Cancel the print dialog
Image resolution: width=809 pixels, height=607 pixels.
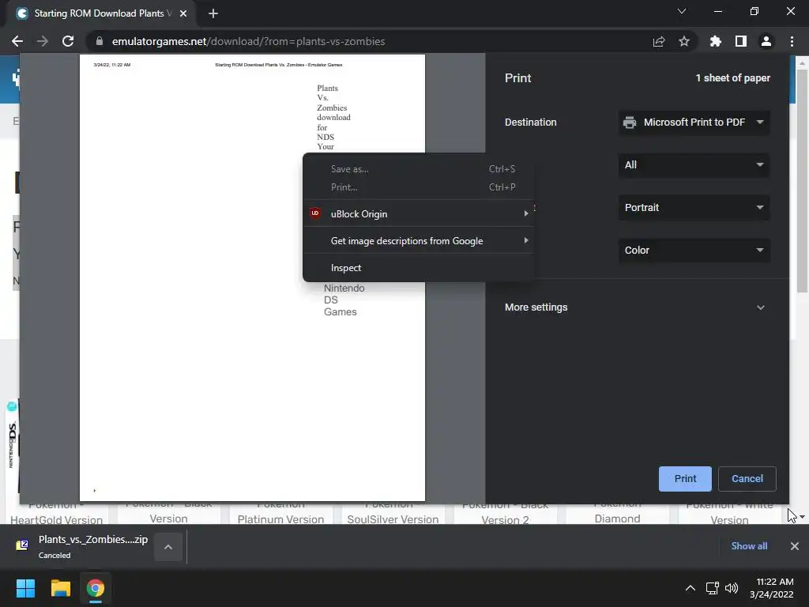747,478
